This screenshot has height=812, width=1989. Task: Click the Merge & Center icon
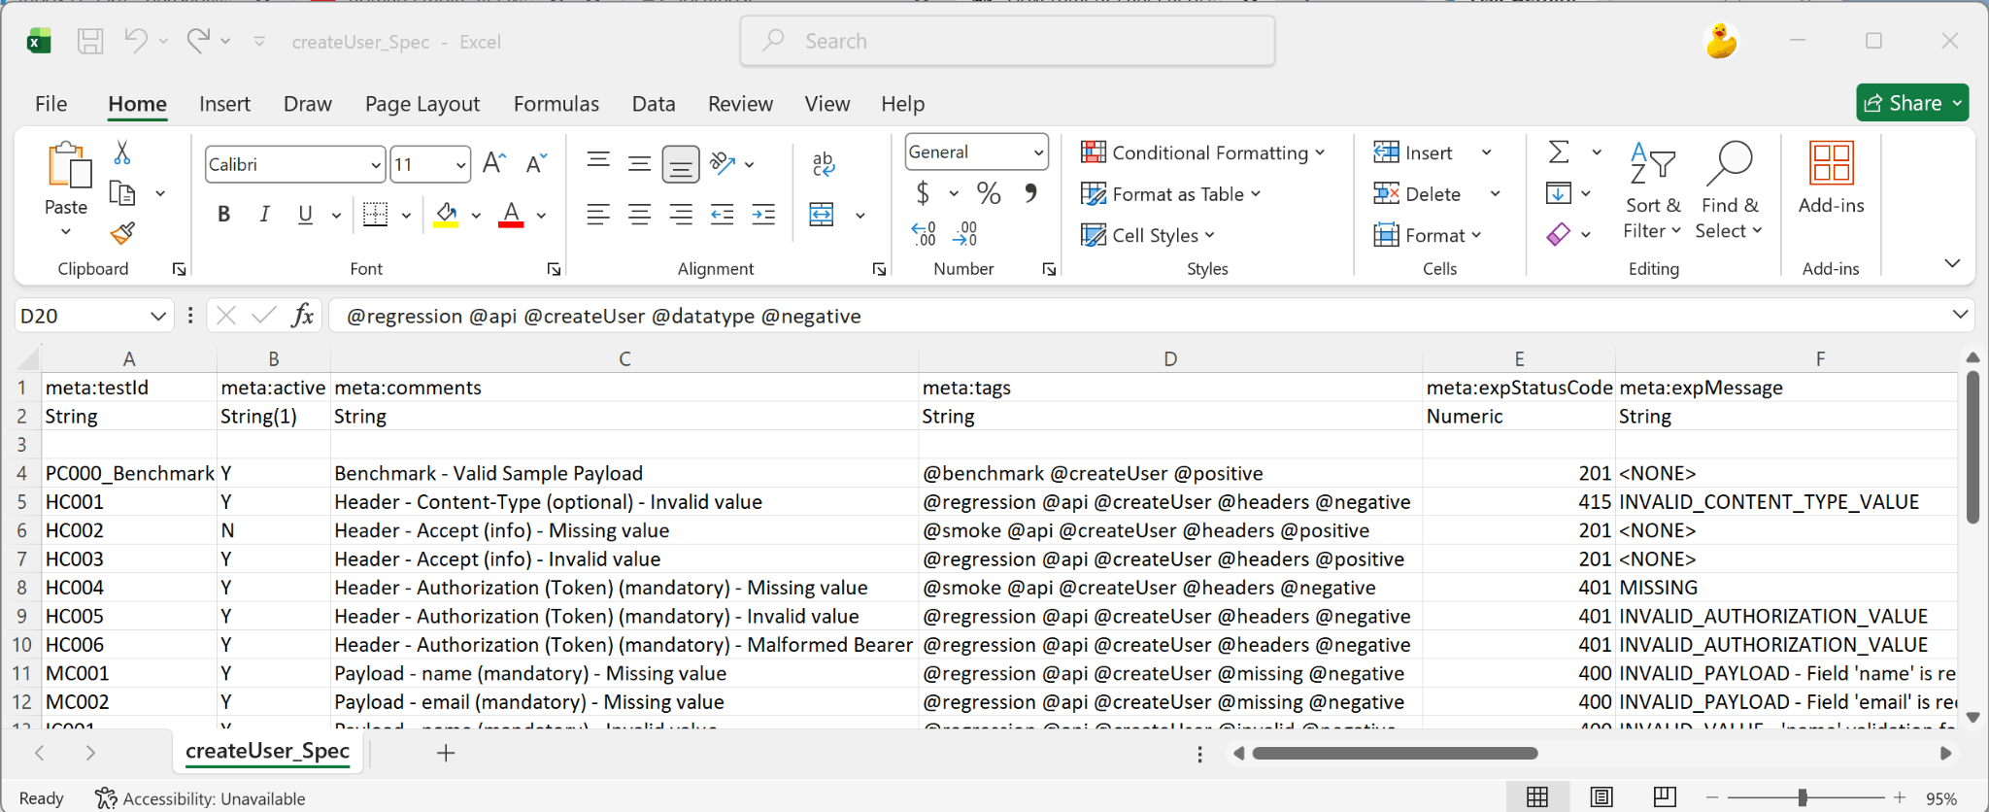coord(822,215)
